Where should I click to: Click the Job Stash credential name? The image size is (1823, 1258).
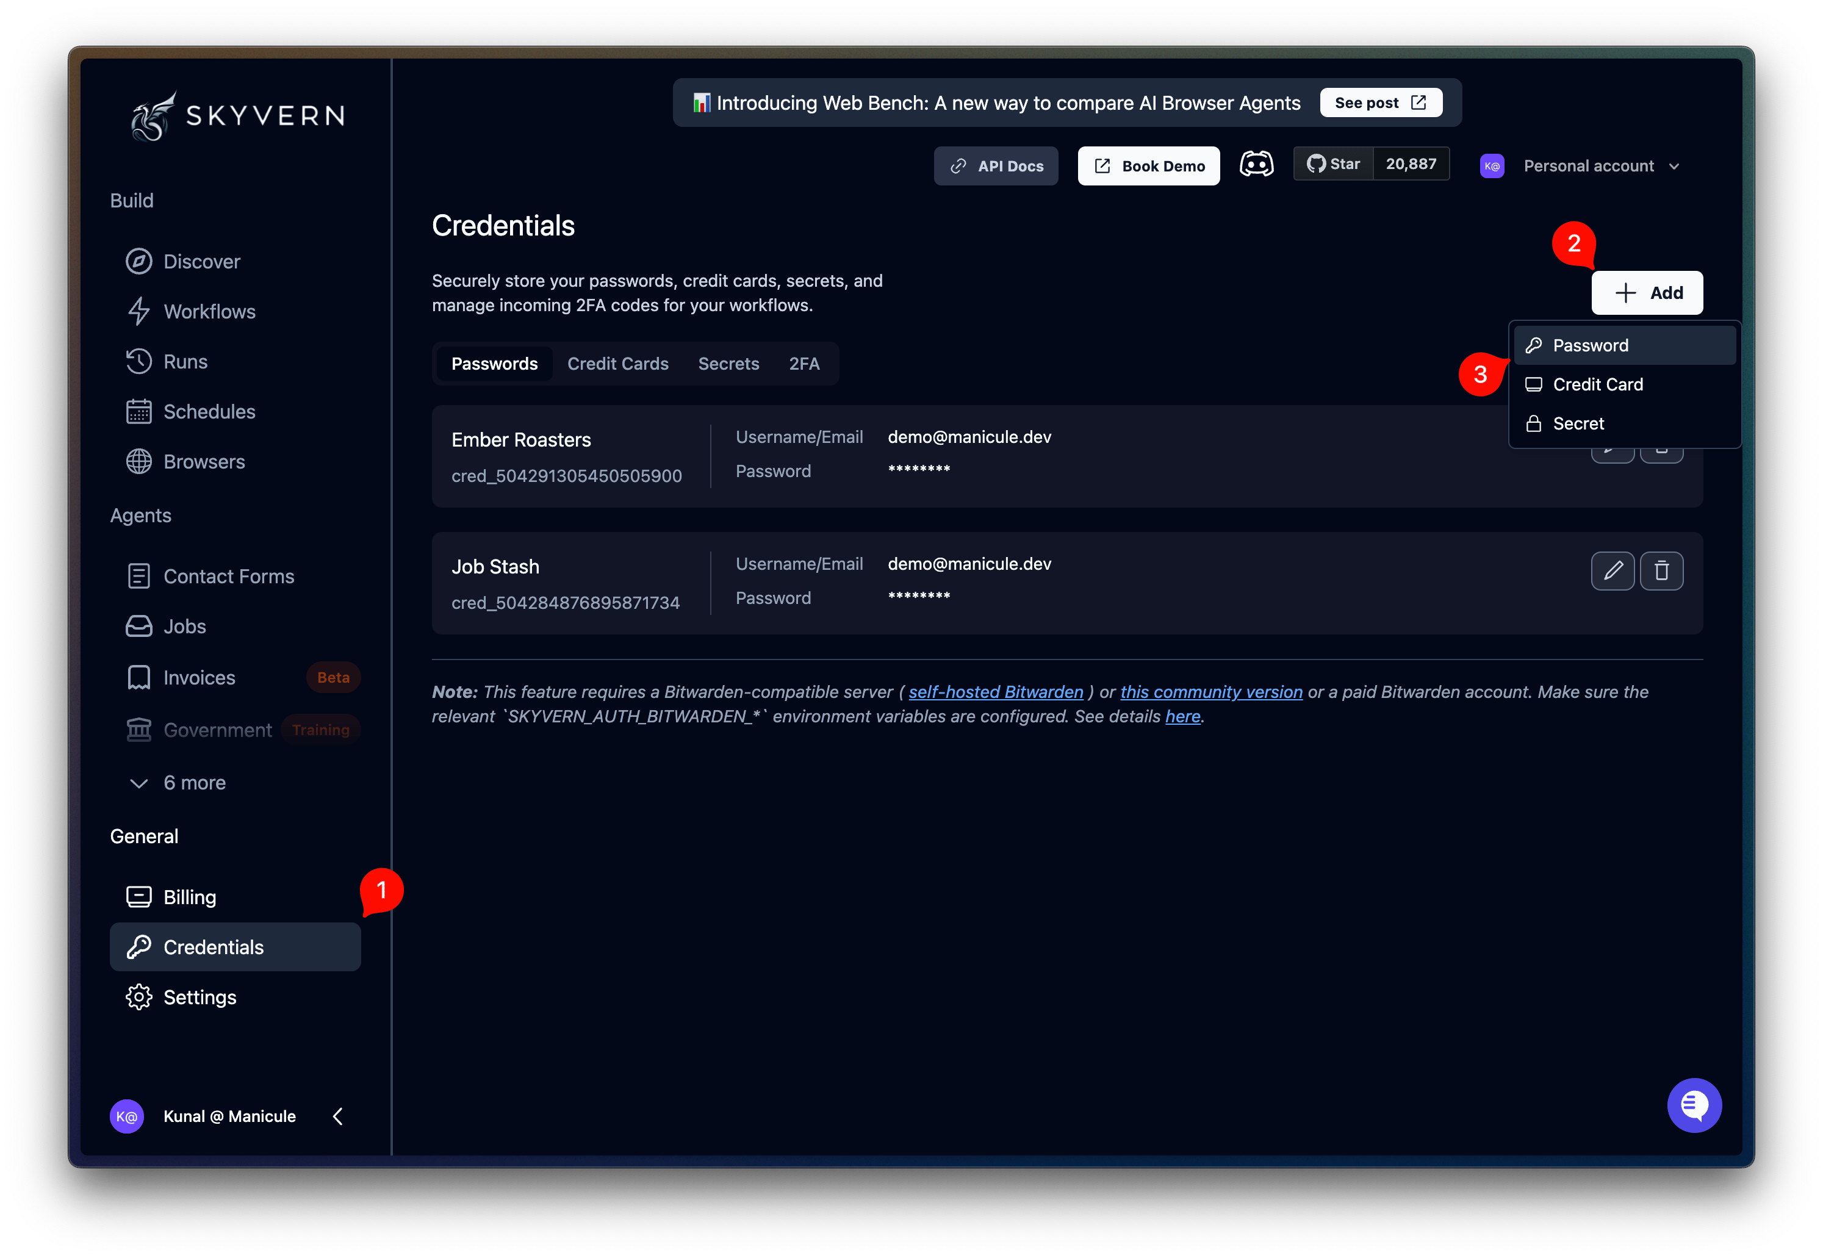[x=495, y=567]
